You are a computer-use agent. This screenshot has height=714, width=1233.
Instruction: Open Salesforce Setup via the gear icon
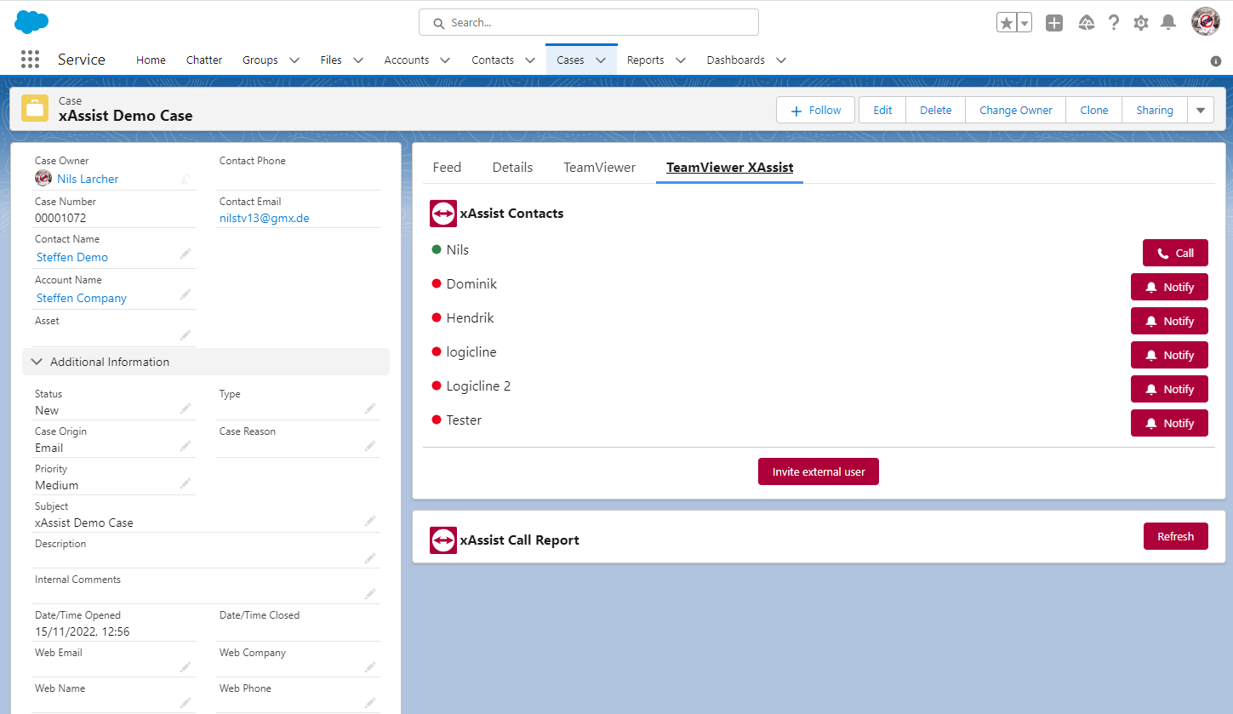click(x=1140, y=22)
